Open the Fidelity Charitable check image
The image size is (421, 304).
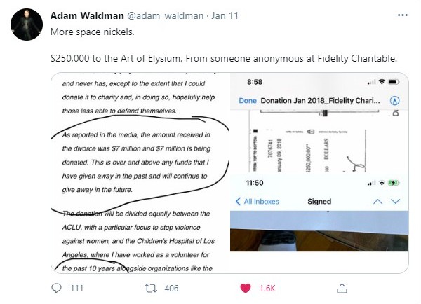pos(319,123)
